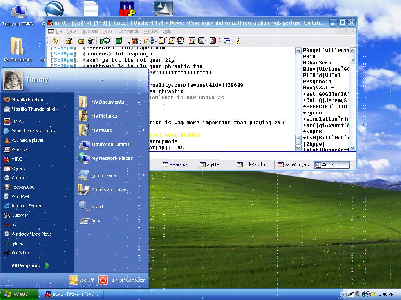Screen dimensions: 401x300
Task: Open Address Book colored books icon
Action: coord(135,41)
